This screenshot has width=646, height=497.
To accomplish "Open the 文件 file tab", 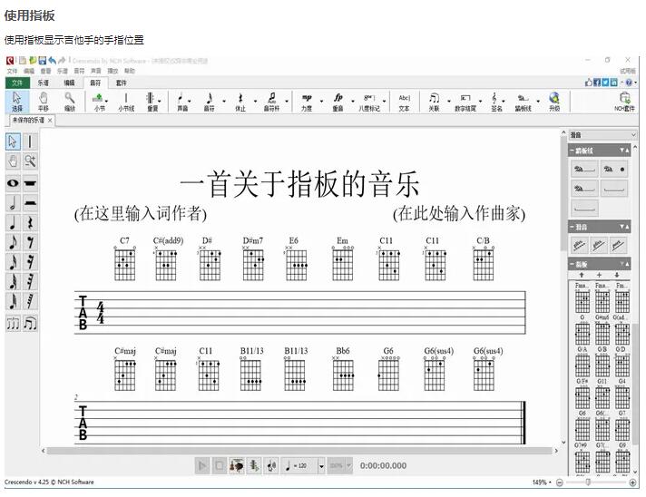I will click(x=17, y=83).
